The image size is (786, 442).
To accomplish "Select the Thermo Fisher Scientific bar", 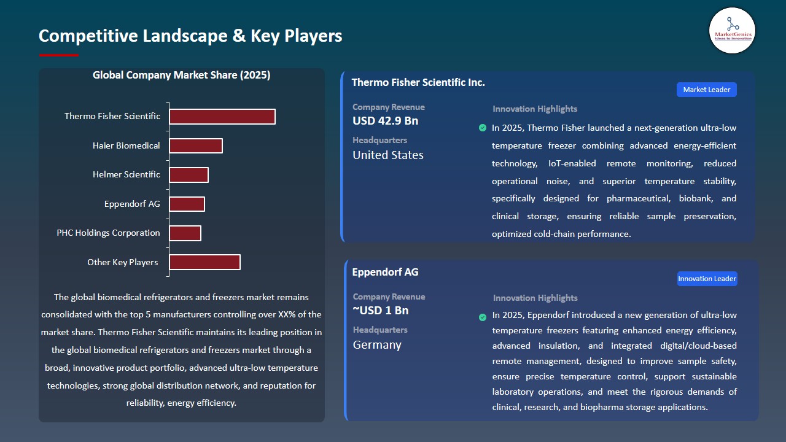I will [x=222, y=117].
